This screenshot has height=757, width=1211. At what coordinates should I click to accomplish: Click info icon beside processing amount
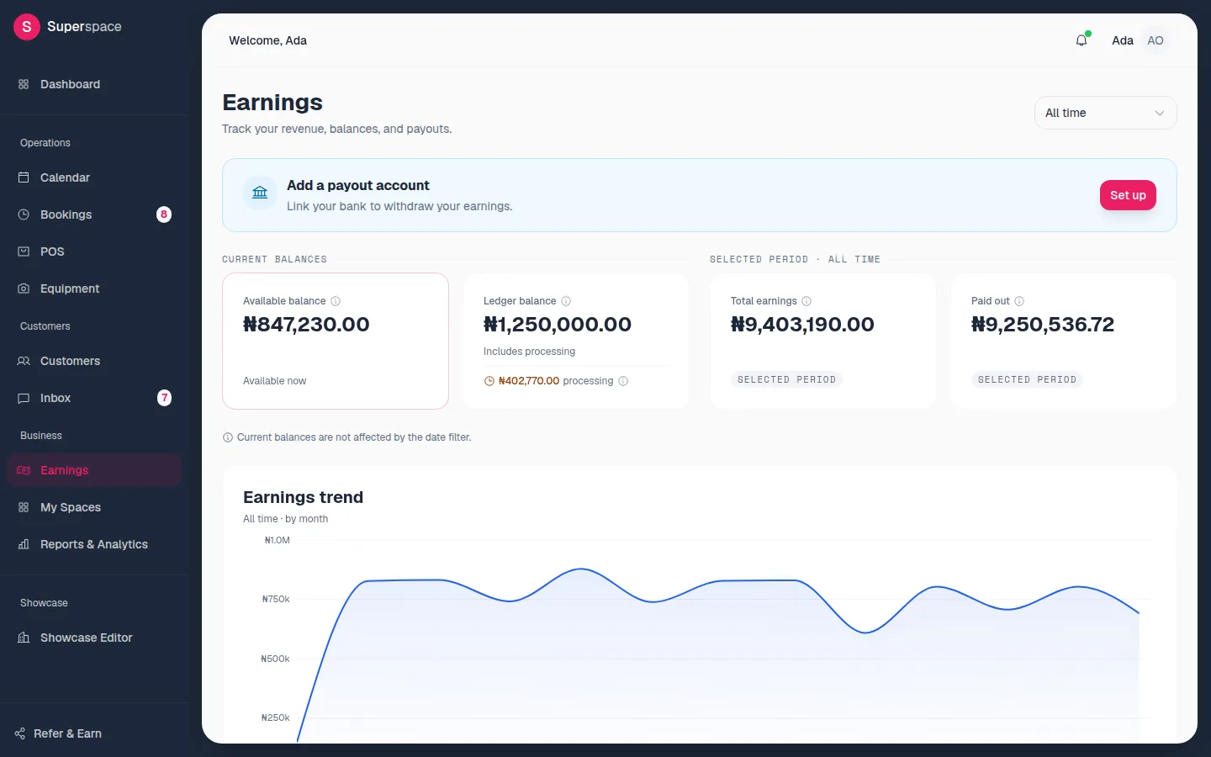pyautogui.click(x=623, y=381)
